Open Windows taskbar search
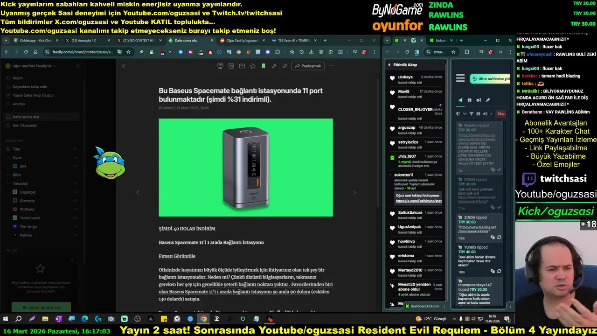597x336 pixels. 19,319
